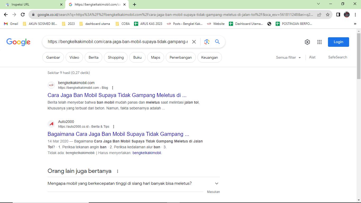Open POSTINGAN BERPO... bookmark
This screenshot has height=203, width=361.
pos(294,24)
